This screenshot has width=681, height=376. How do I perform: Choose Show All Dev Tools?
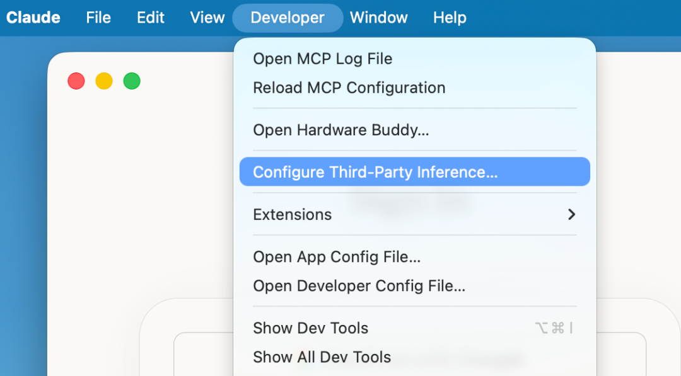[x=322, y=357]
